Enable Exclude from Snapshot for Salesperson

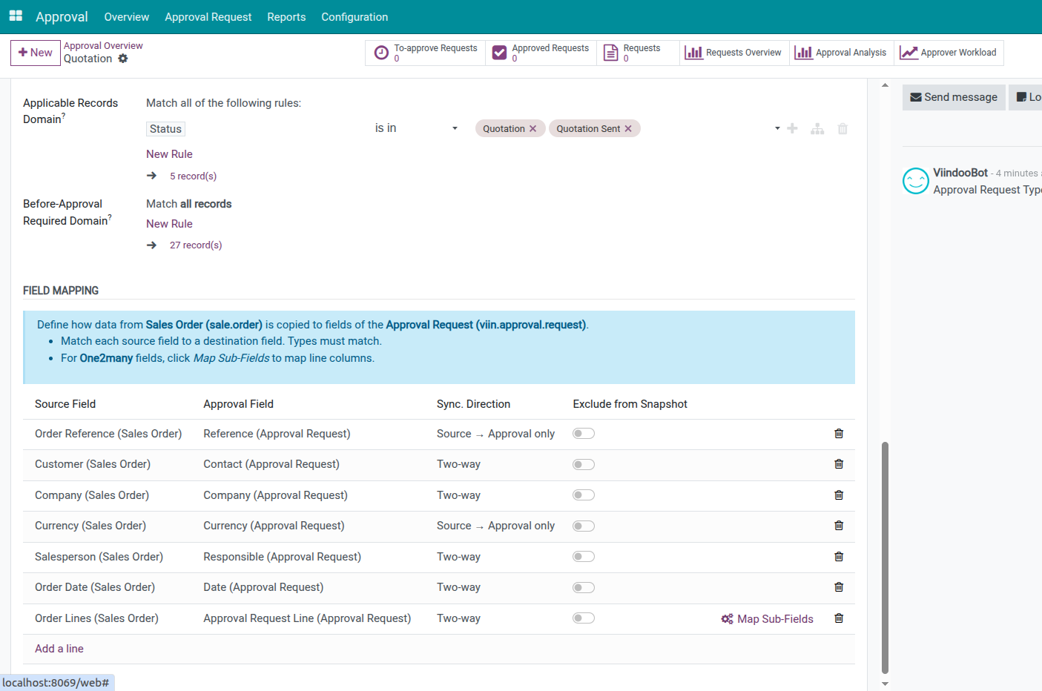[x=584, y=557]
